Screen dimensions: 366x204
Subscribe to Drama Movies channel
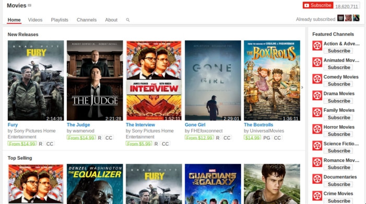click(x=338, y=101)
